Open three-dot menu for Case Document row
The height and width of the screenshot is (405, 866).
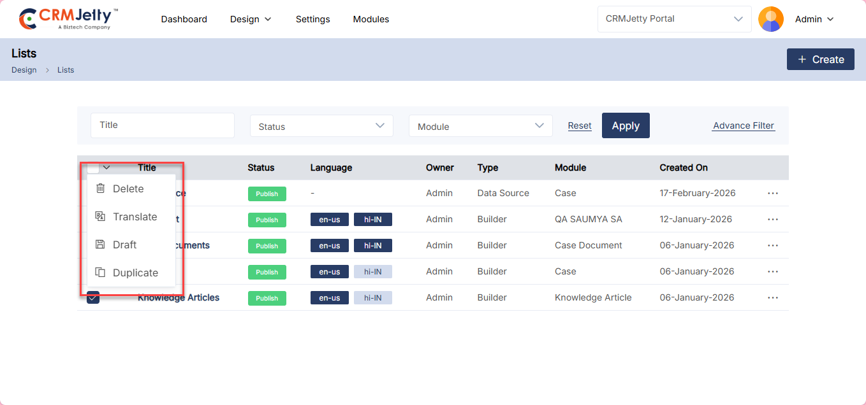773,245
